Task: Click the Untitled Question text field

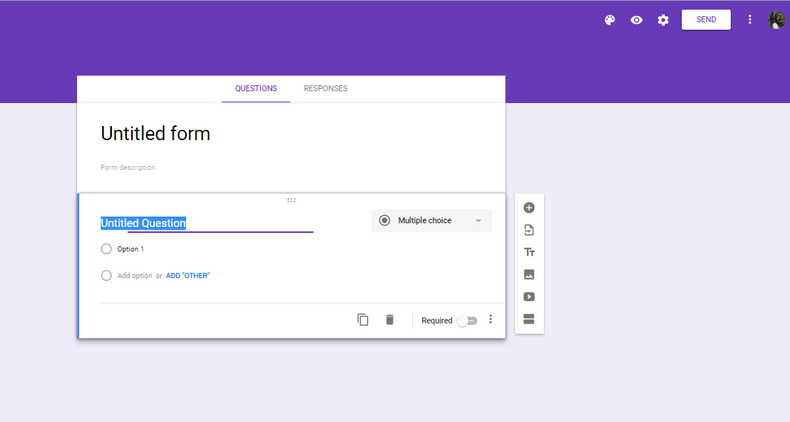Action: (x=207, y=223)
